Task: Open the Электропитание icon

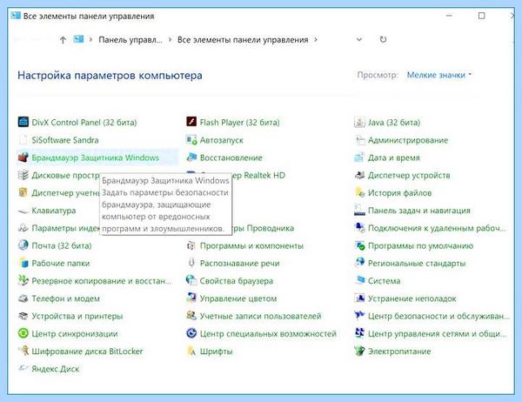Action: click(x=359, y=351)
